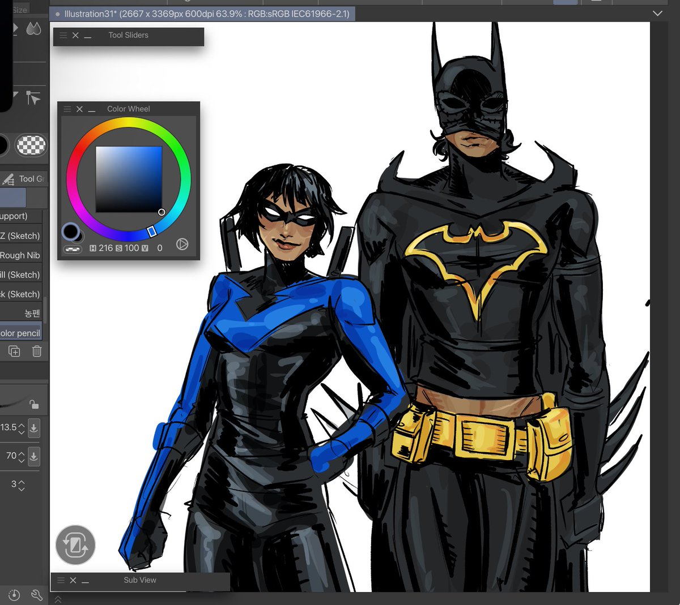Click the Color Wheel panel title
Viewport: 680px width, 605px height.
click(x=129, y=109)
